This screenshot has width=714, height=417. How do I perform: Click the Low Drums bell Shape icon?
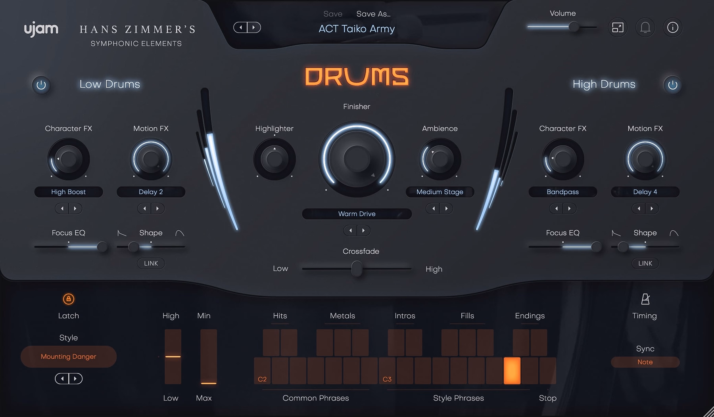(180, 233)
